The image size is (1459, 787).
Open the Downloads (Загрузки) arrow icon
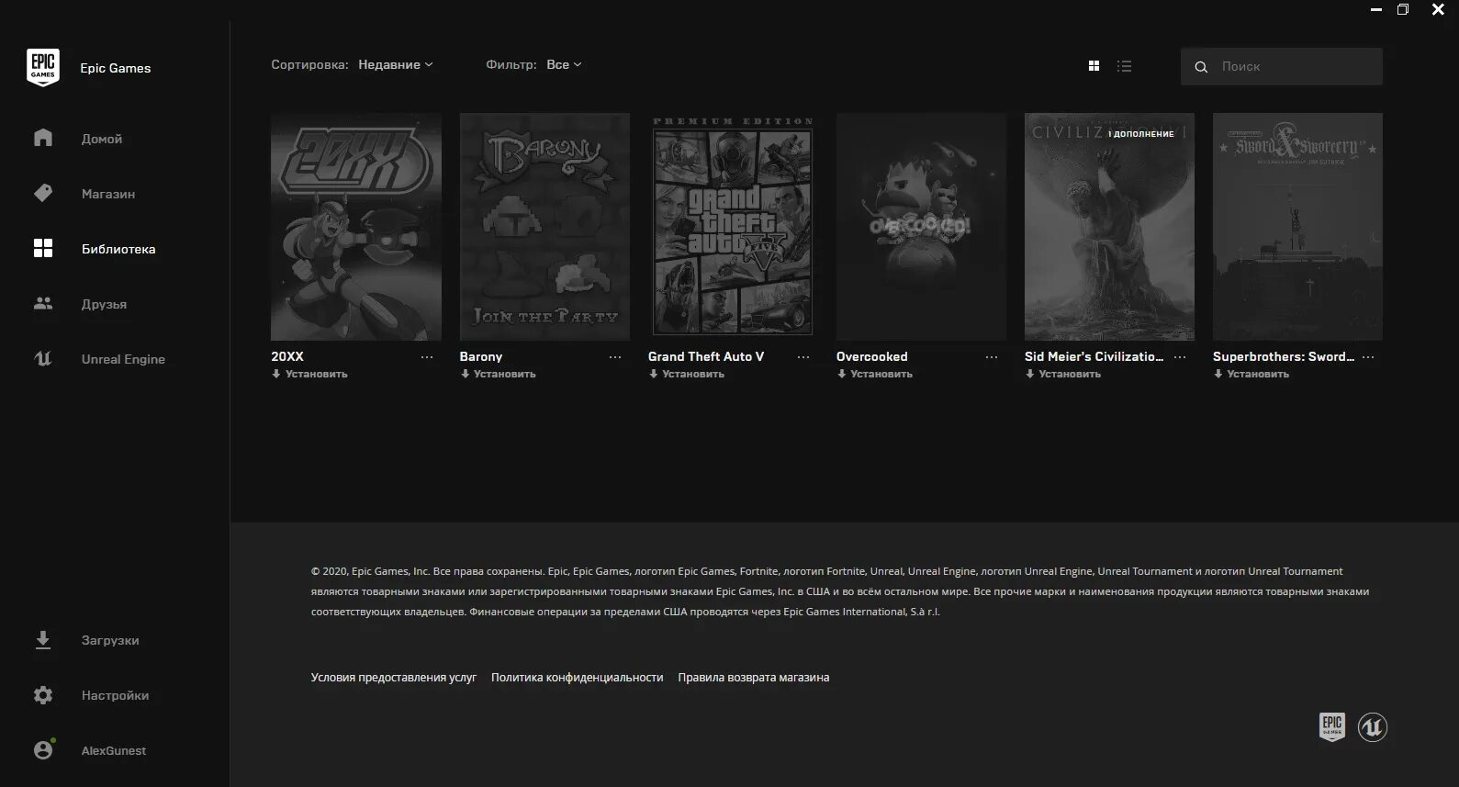point(43,640)
